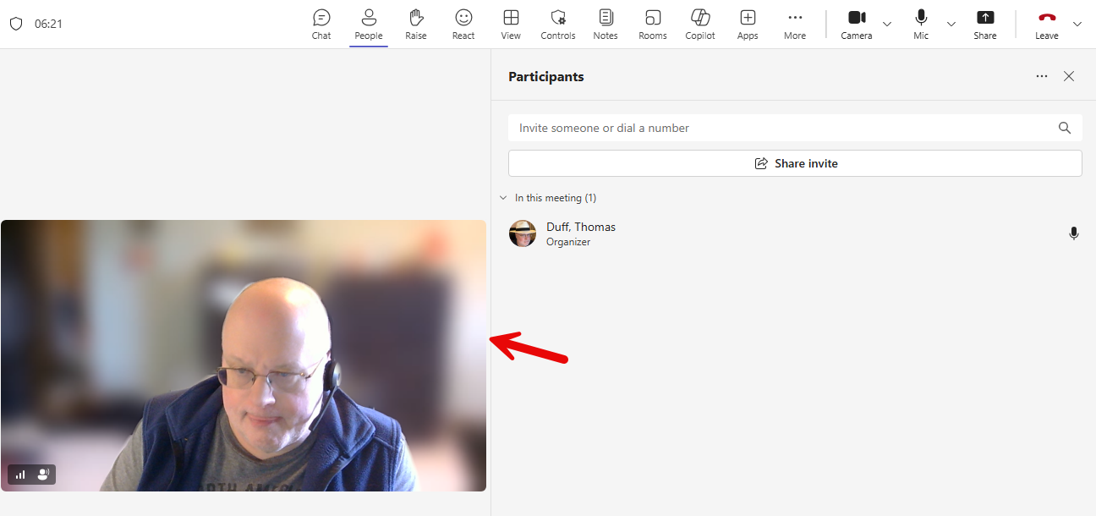Viewport: 1096px width, 516px height.
Task: Open the meeting Notes
Action: click(606, 24)
